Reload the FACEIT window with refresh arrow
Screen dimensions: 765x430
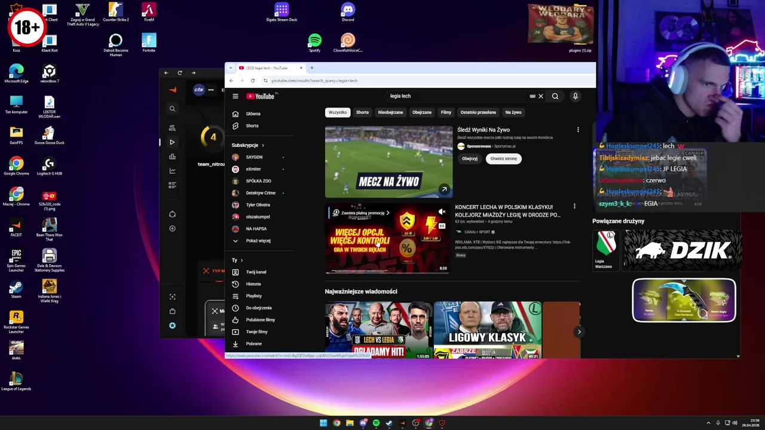click(180, 73)
